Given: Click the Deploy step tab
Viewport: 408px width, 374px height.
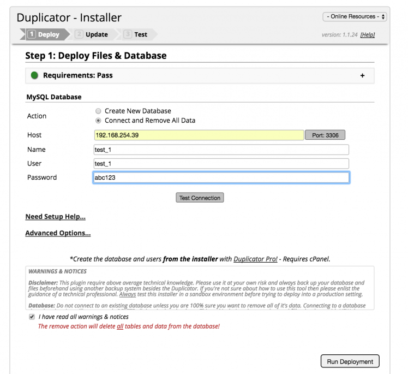Looking at the screenshot, I should click(x=45, y=34).
